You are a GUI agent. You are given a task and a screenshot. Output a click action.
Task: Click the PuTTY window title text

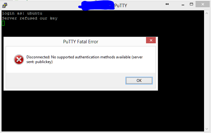tap(120, 6)
